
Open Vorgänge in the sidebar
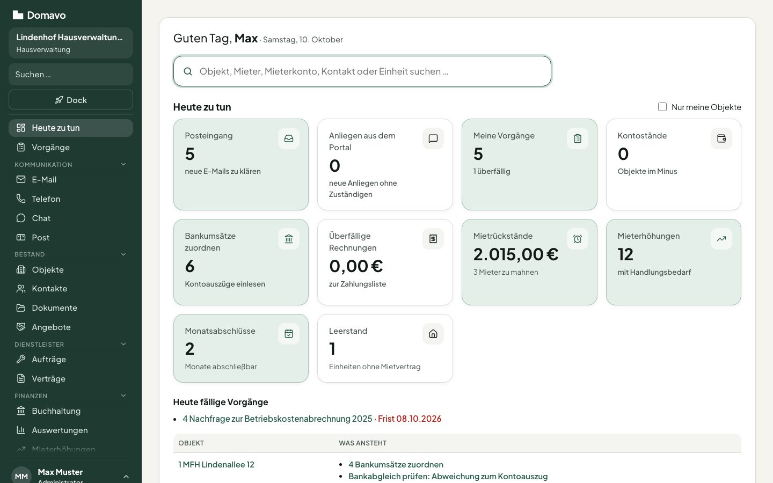[x=71, y=147]
